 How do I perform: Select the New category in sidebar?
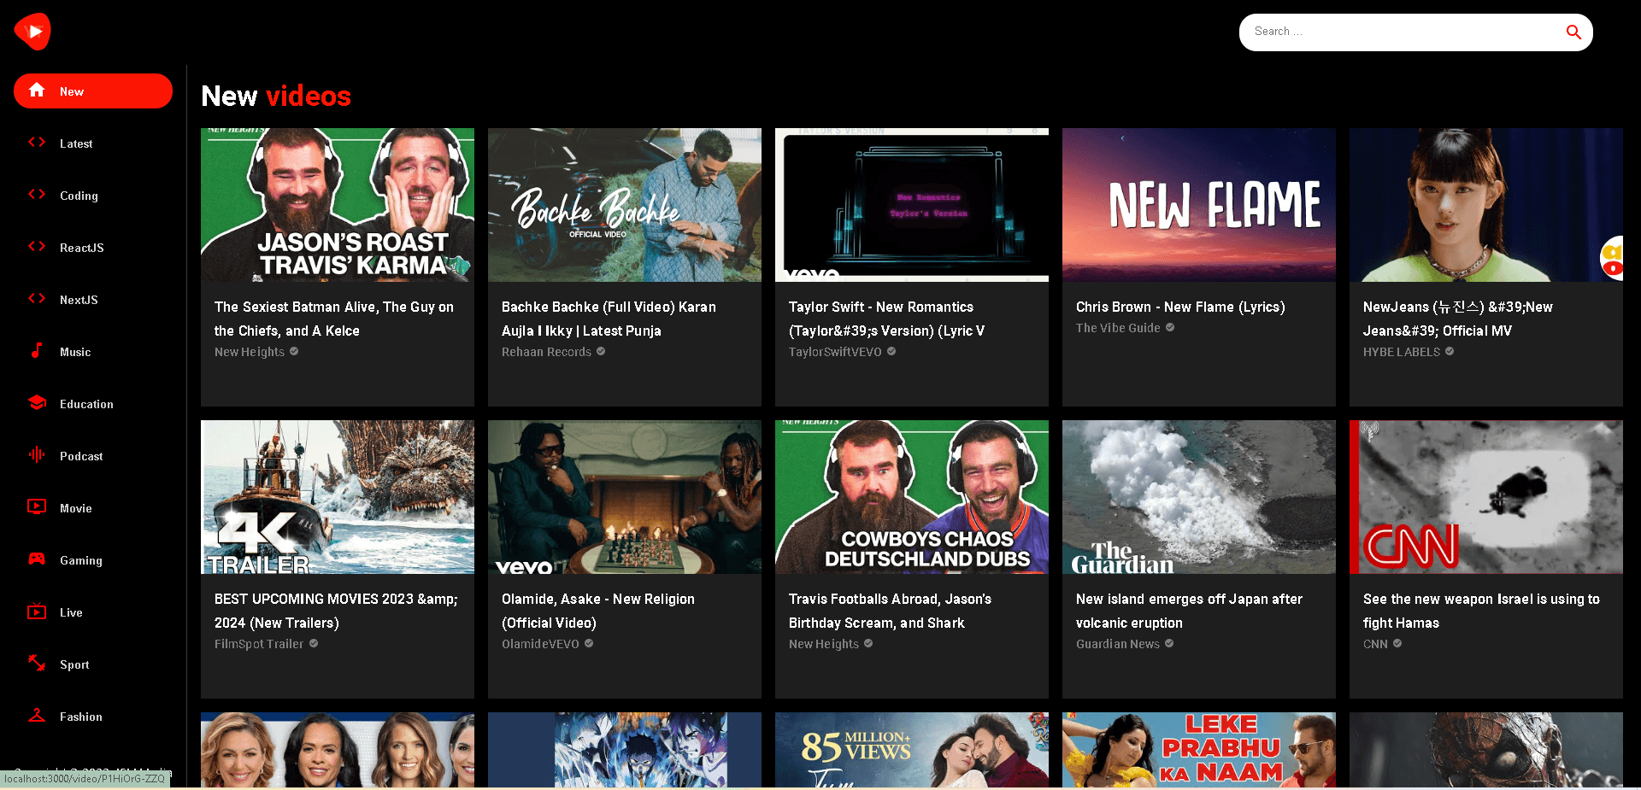click(93, 91)
